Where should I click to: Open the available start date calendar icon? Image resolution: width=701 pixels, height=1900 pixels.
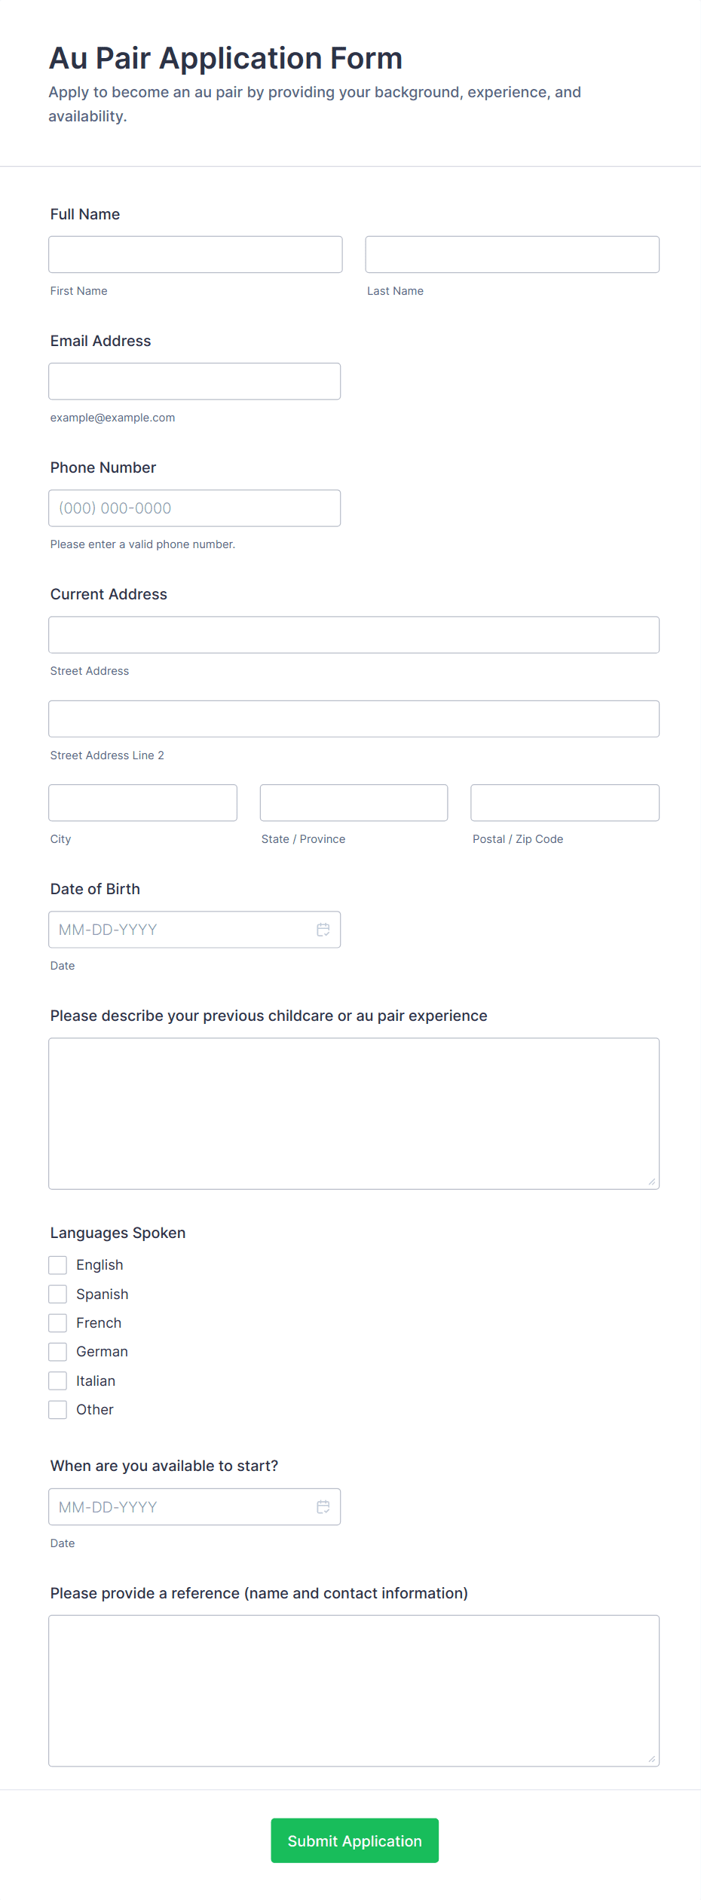(323, 1506)
